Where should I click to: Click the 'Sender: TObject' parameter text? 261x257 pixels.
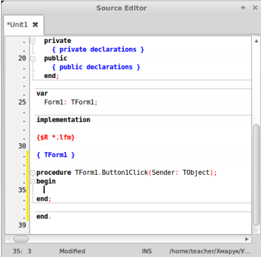coord(181,172)
